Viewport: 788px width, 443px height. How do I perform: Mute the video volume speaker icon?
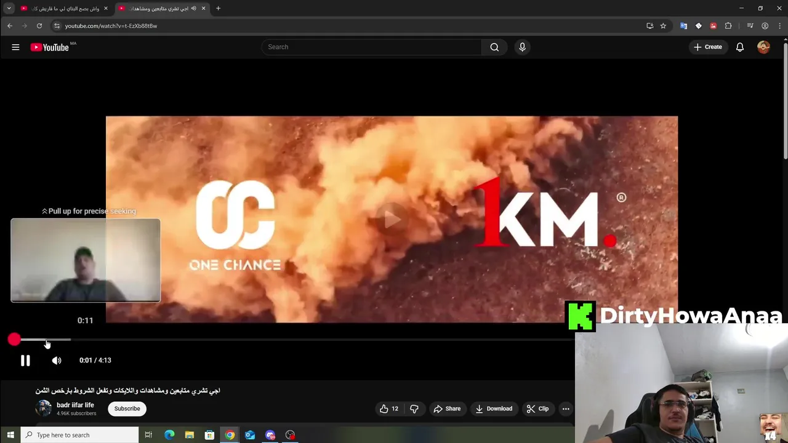(57, 361)
